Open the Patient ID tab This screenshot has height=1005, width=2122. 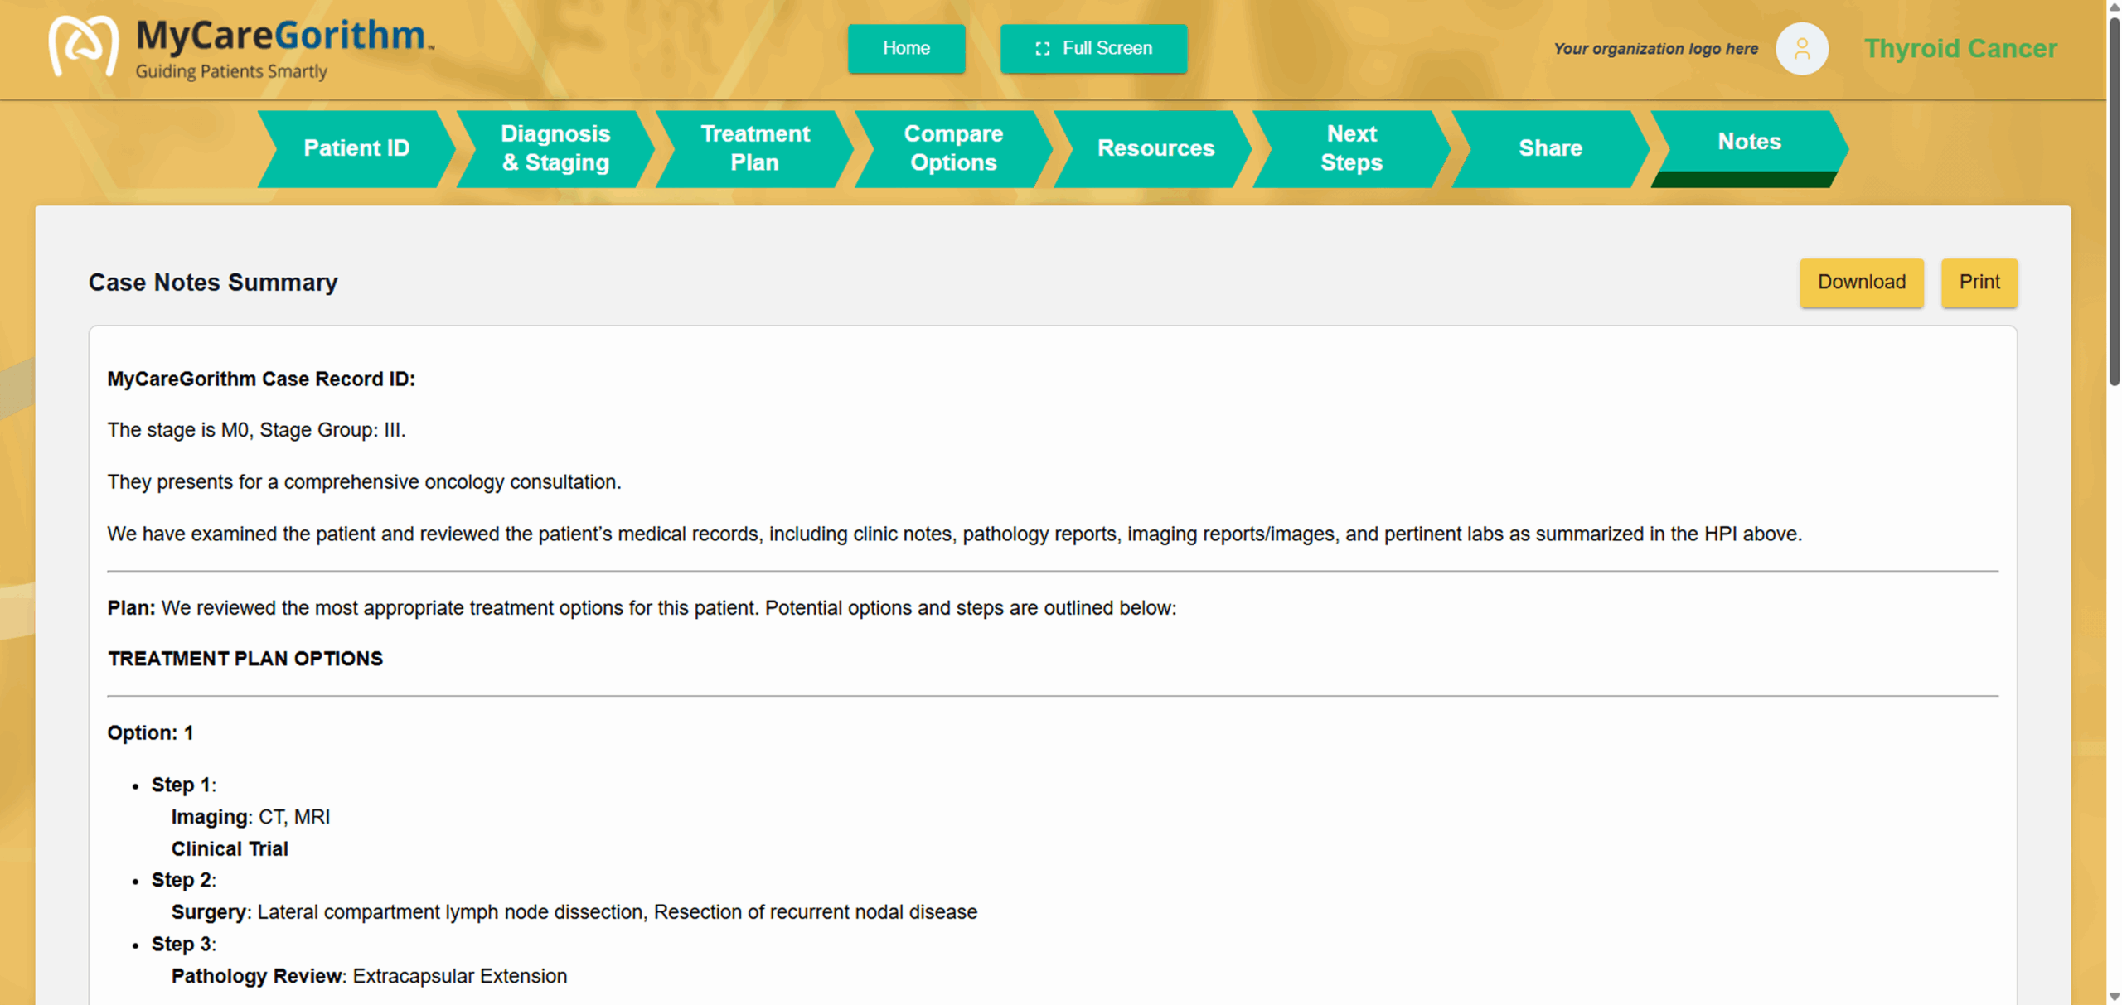click(356, 148)
